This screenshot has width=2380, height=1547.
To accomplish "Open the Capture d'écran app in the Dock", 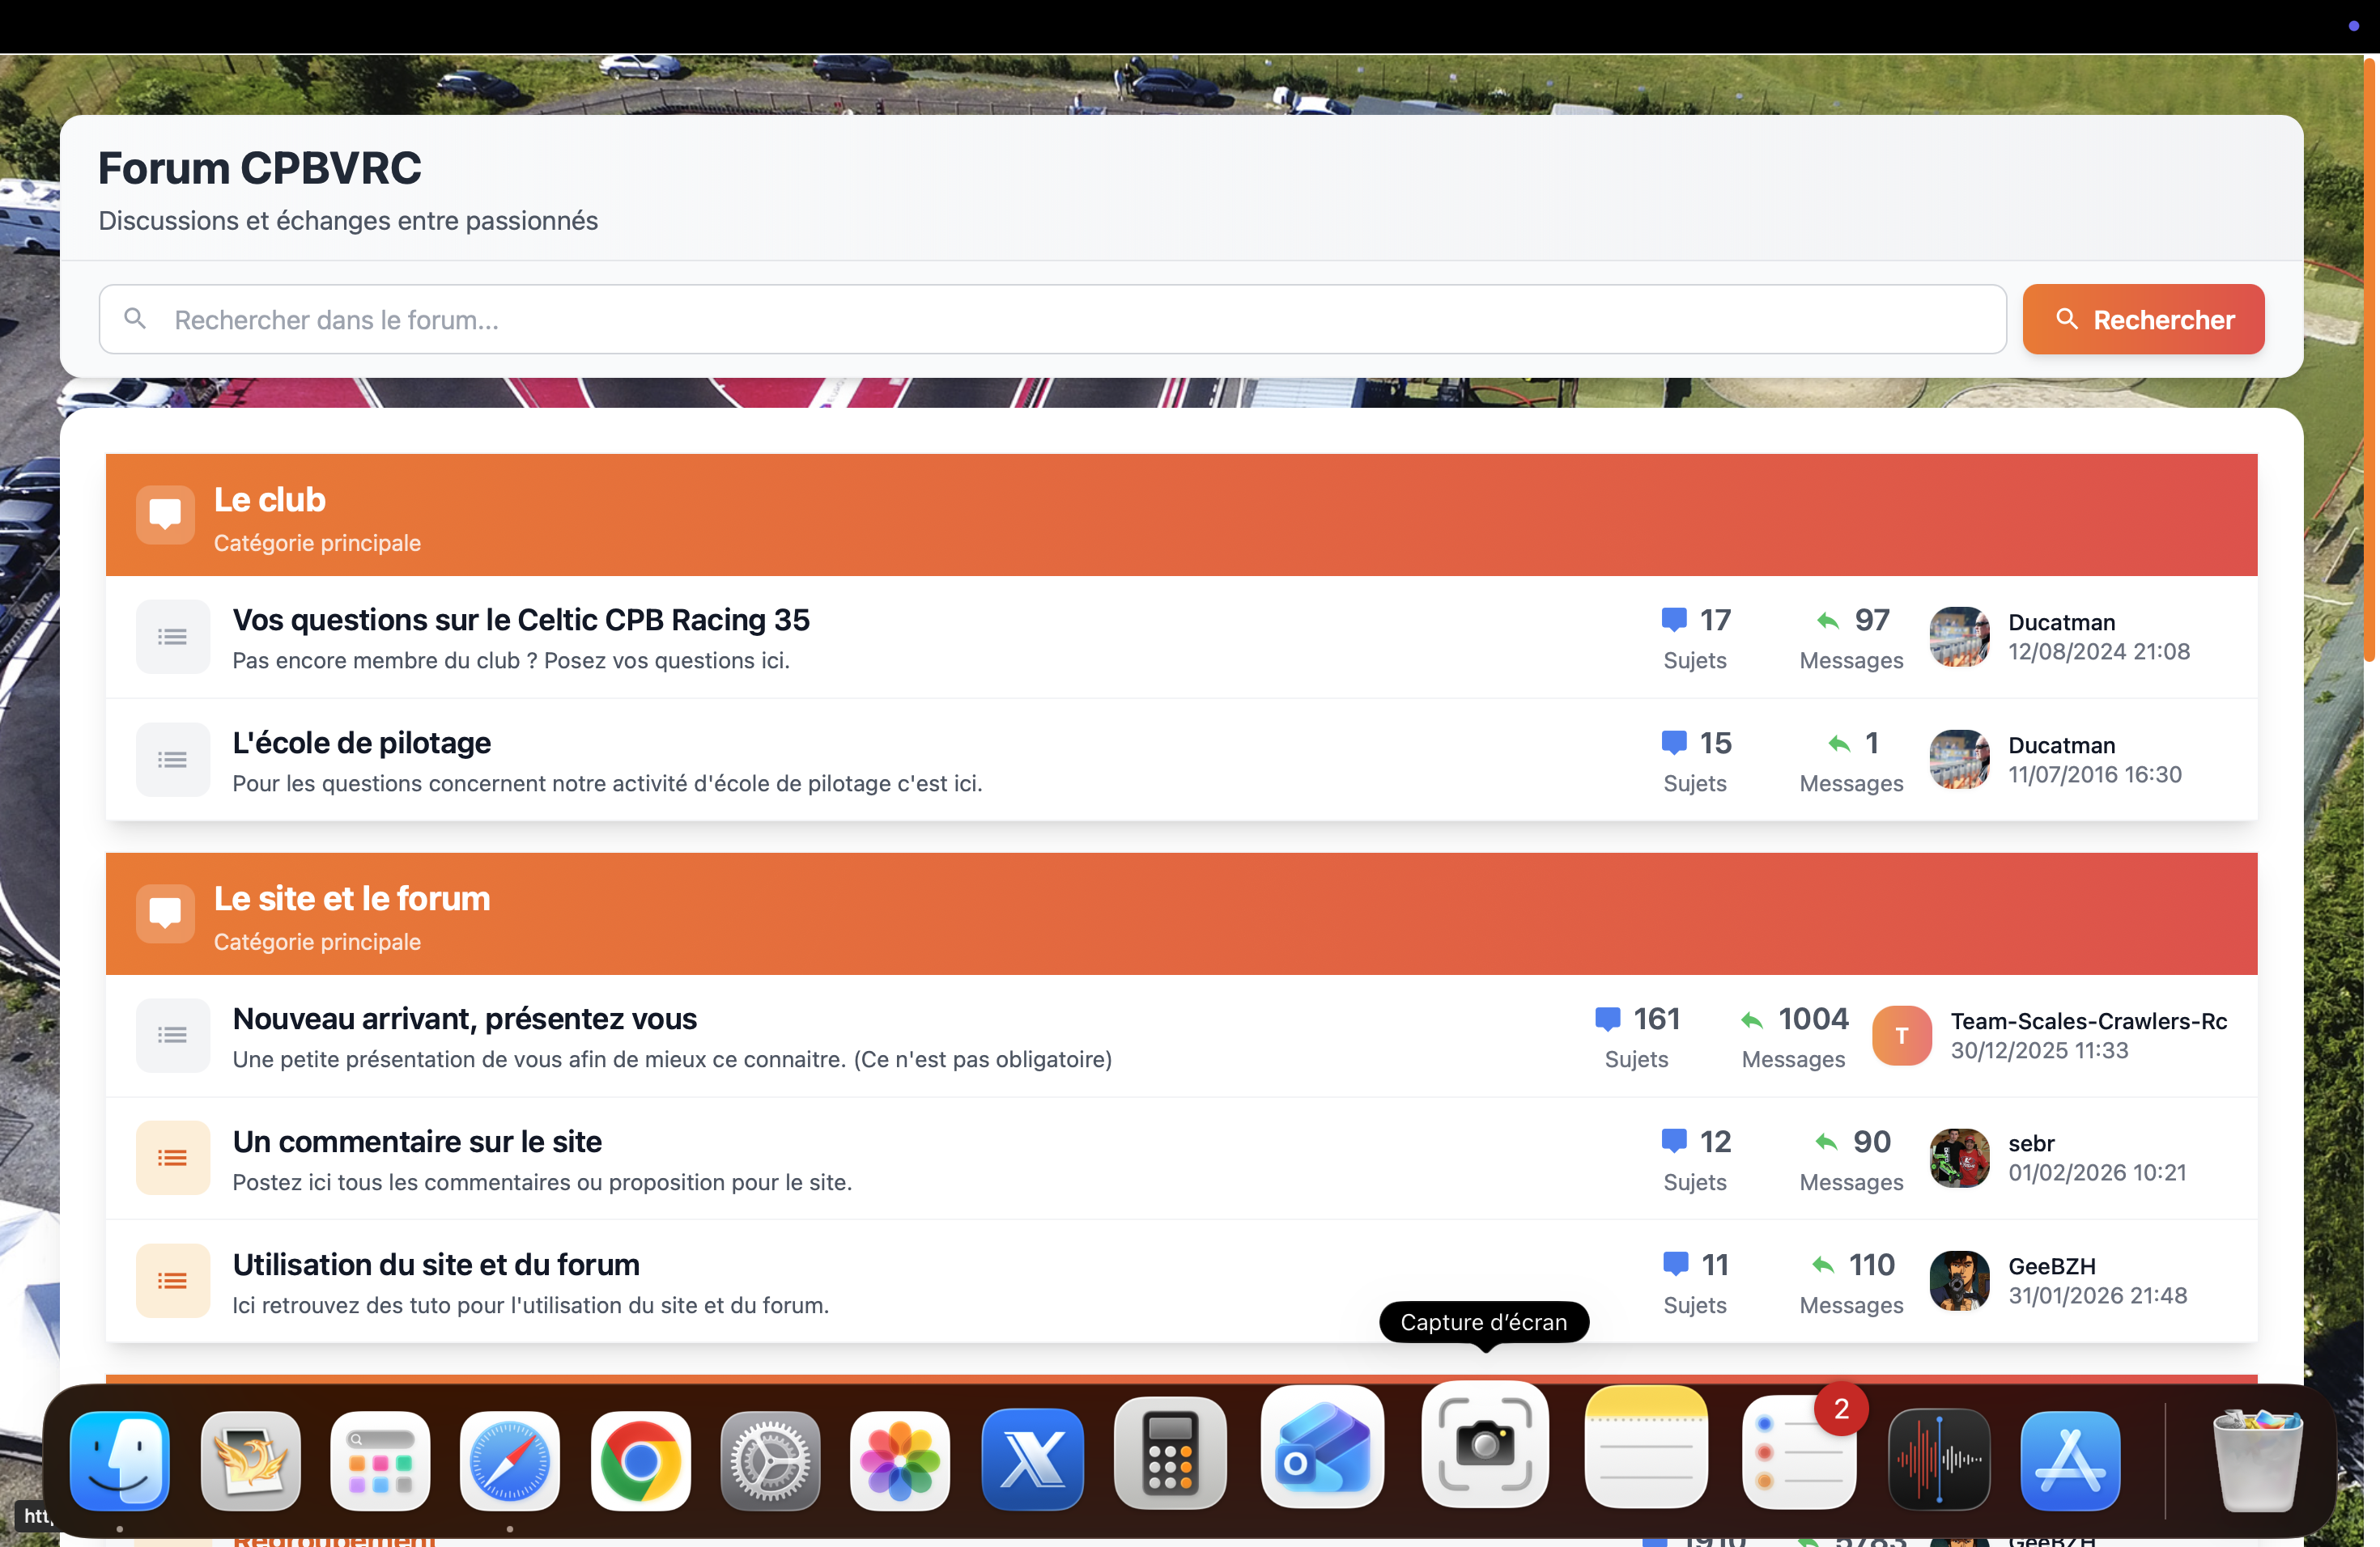I will [x=1484, y=1445].
